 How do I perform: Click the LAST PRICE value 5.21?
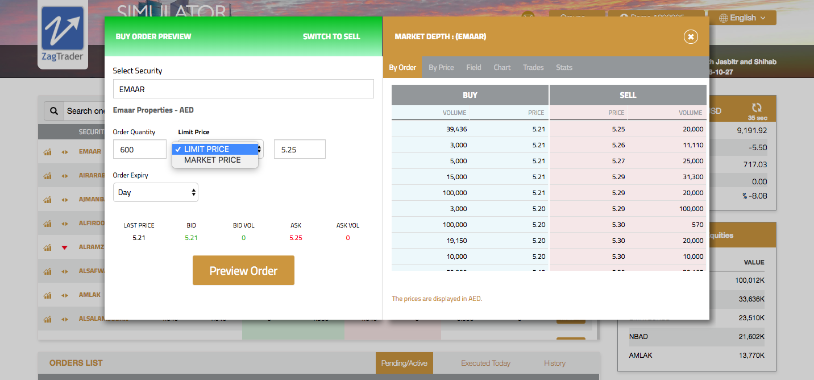[139, 238]
